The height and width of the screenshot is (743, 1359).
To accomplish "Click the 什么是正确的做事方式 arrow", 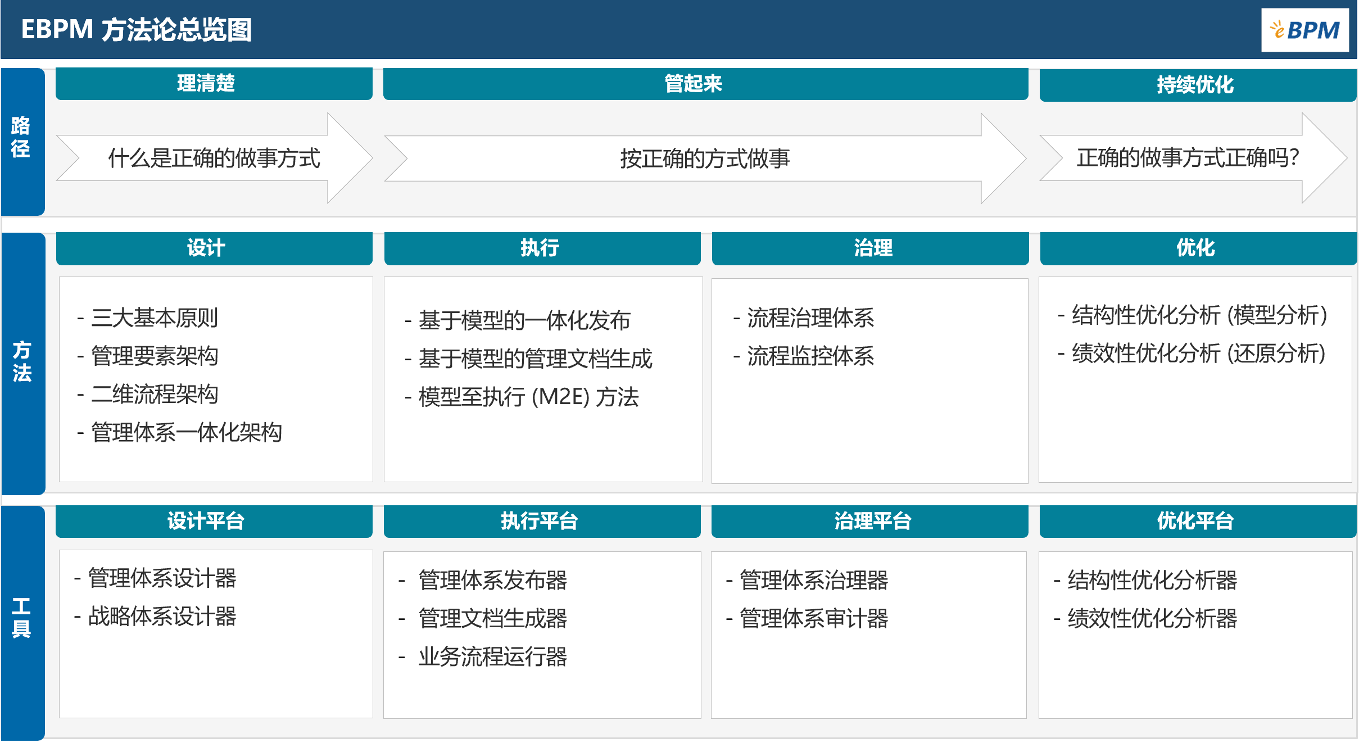I will pos(214,158).
